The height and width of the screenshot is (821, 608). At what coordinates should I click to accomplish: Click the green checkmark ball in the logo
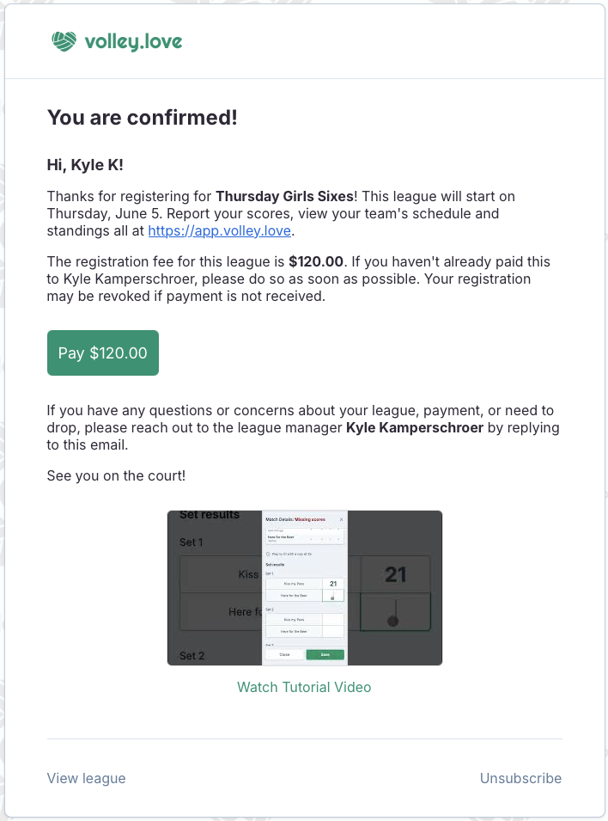click(x=64, y=40)
